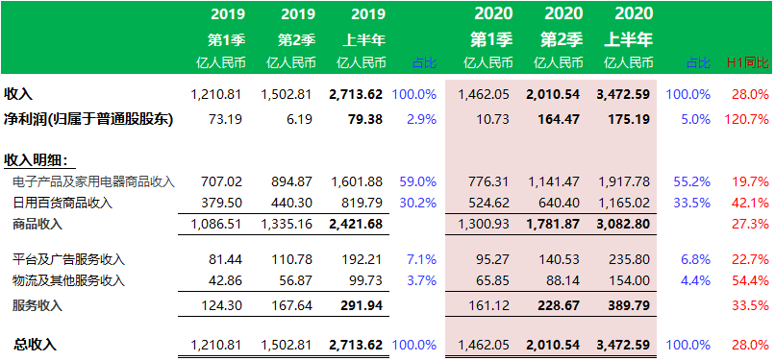Click the blue 3.7% share cell
Viewport: 775px width, 361px height.
421,280
